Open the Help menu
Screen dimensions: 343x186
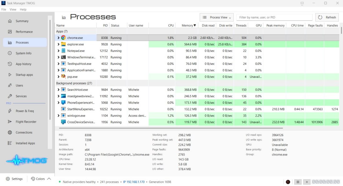coord(23,9)
